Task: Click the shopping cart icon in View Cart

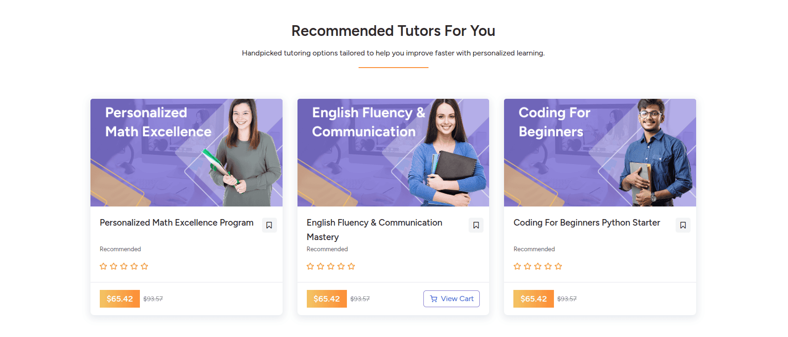Action: click(434, 299)
